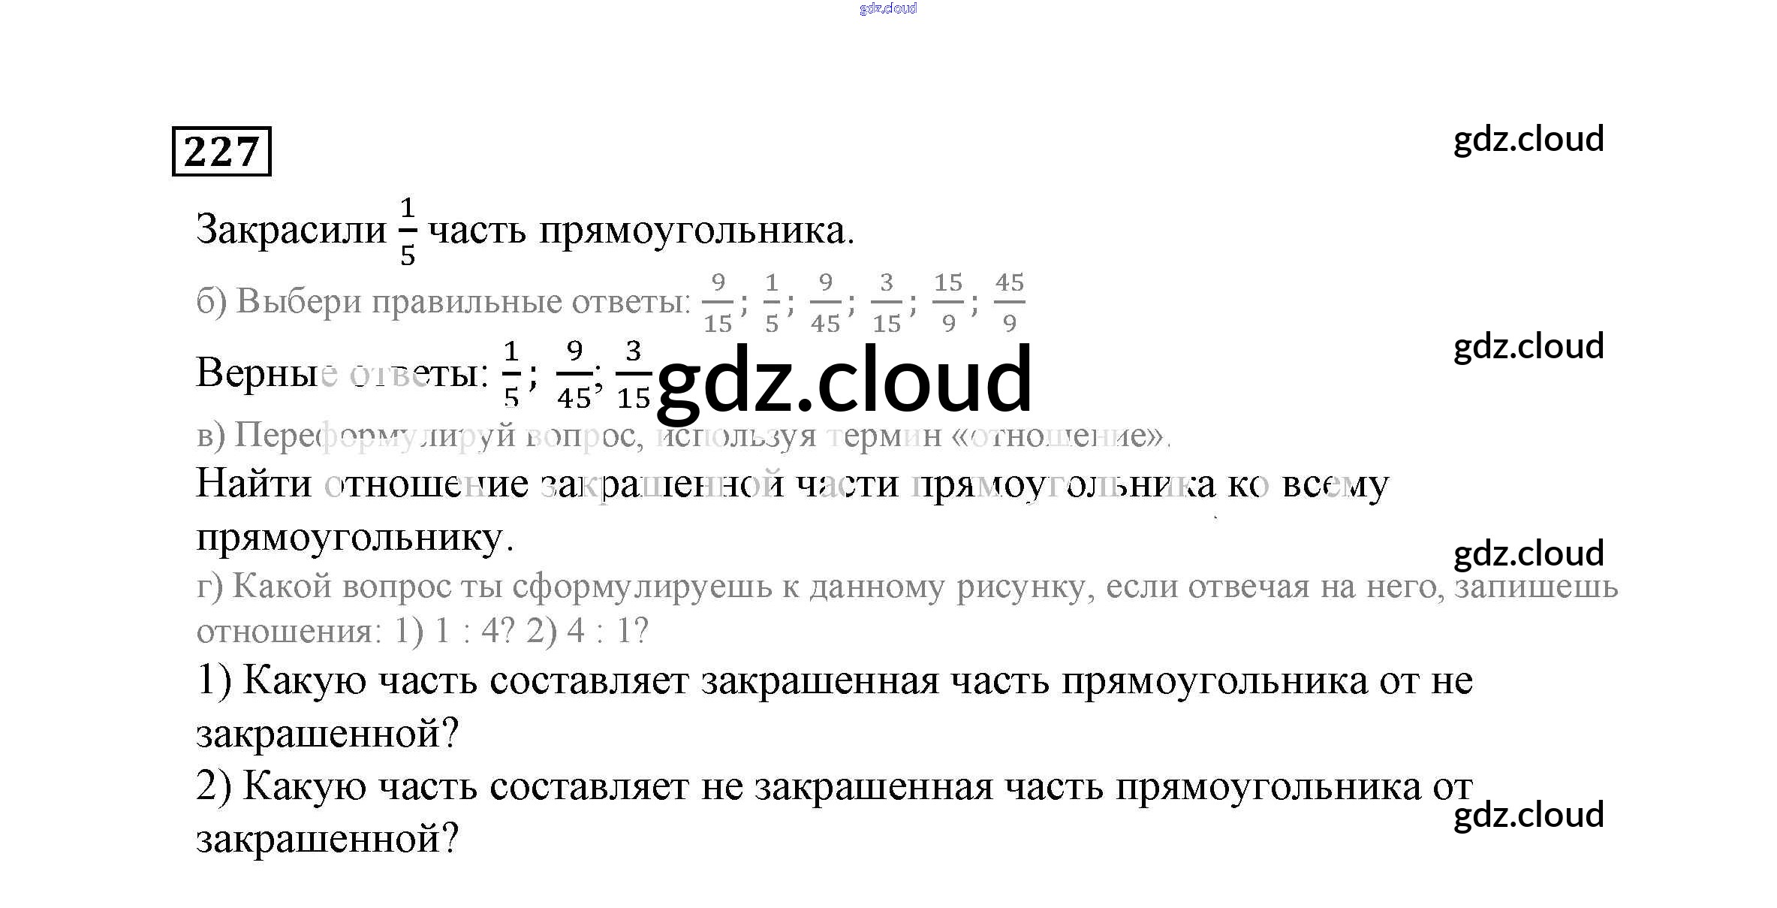Click the boxed exercise number 227
Viewport: 1777px width, 908px height.
tap(221, 152)
